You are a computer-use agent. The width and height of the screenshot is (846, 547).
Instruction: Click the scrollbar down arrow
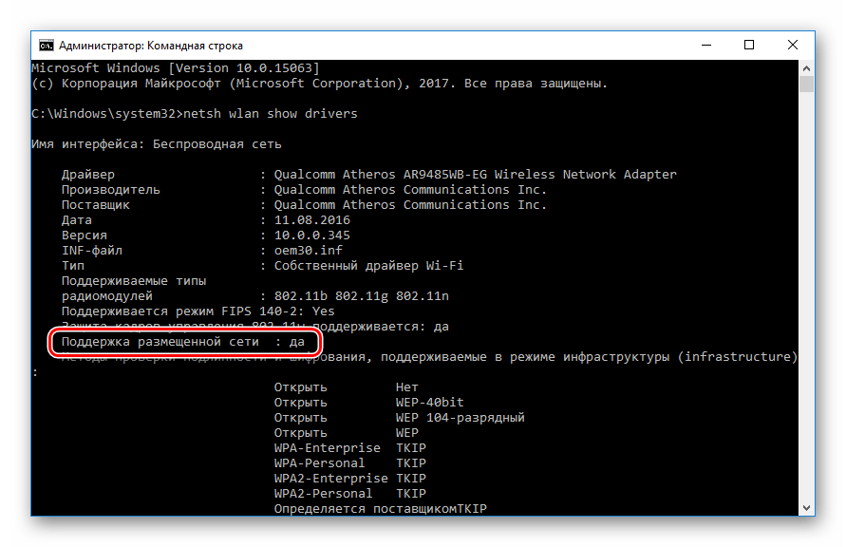[x=806, y=509]
